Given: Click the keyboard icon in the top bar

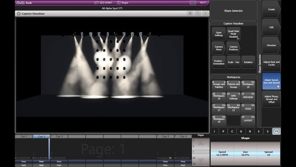Looking at the screenshot, I should pos(192,3).
